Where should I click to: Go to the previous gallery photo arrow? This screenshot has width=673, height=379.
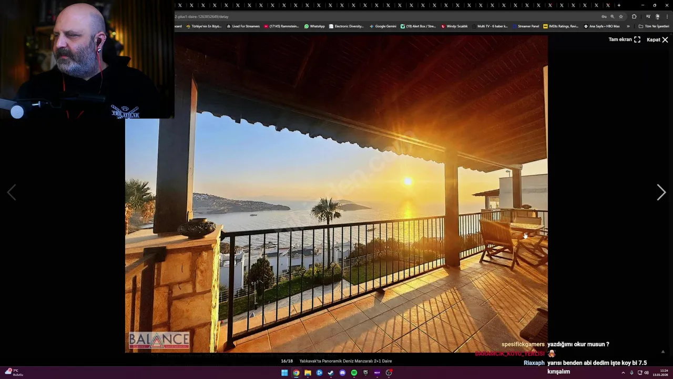pos(12,193)
